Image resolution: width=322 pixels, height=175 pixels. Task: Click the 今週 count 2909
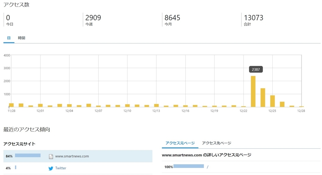pyautogui.click(x=93, y=18)
